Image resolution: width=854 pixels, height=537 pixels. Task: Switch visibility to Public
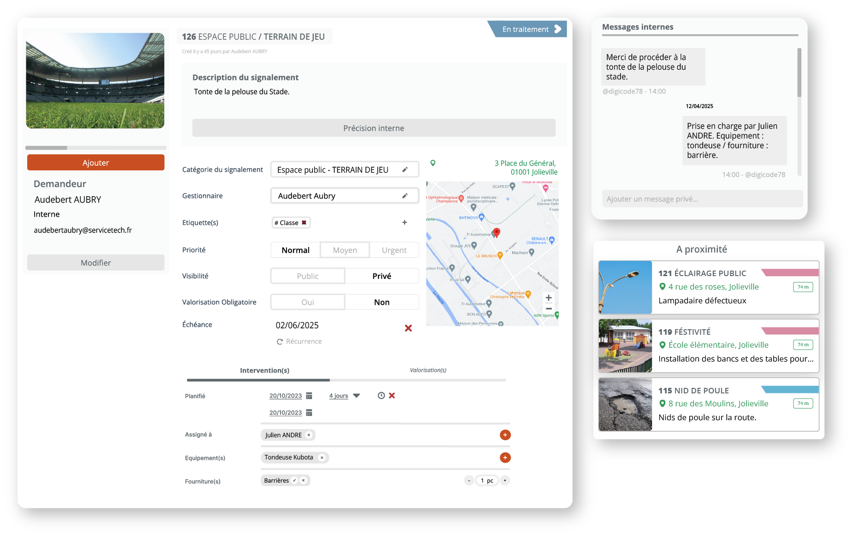click(308, 276)
